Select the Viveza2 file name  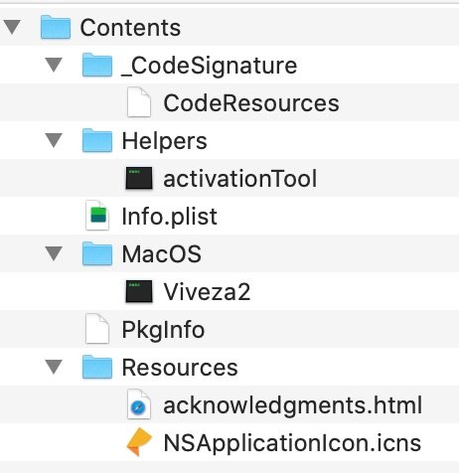(x=207, y=292)
